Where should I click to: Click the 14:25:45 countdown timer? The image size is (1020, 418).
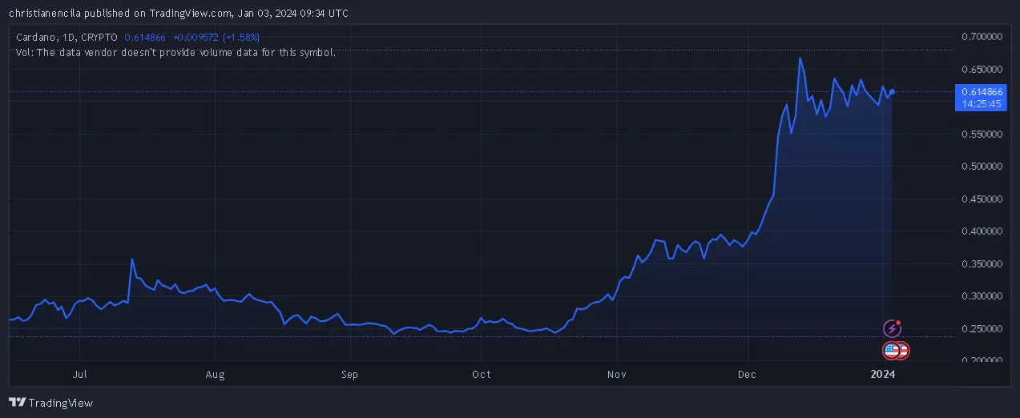point(981,104)
